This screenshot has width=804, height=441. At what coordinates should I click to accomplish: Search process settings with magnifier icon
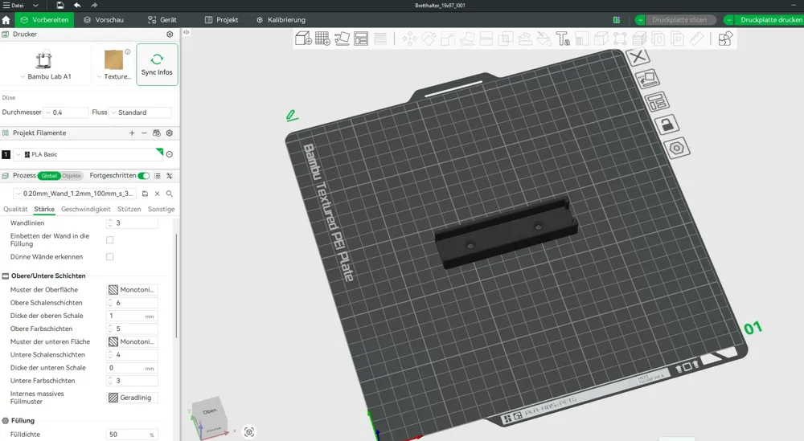(169, 194)
